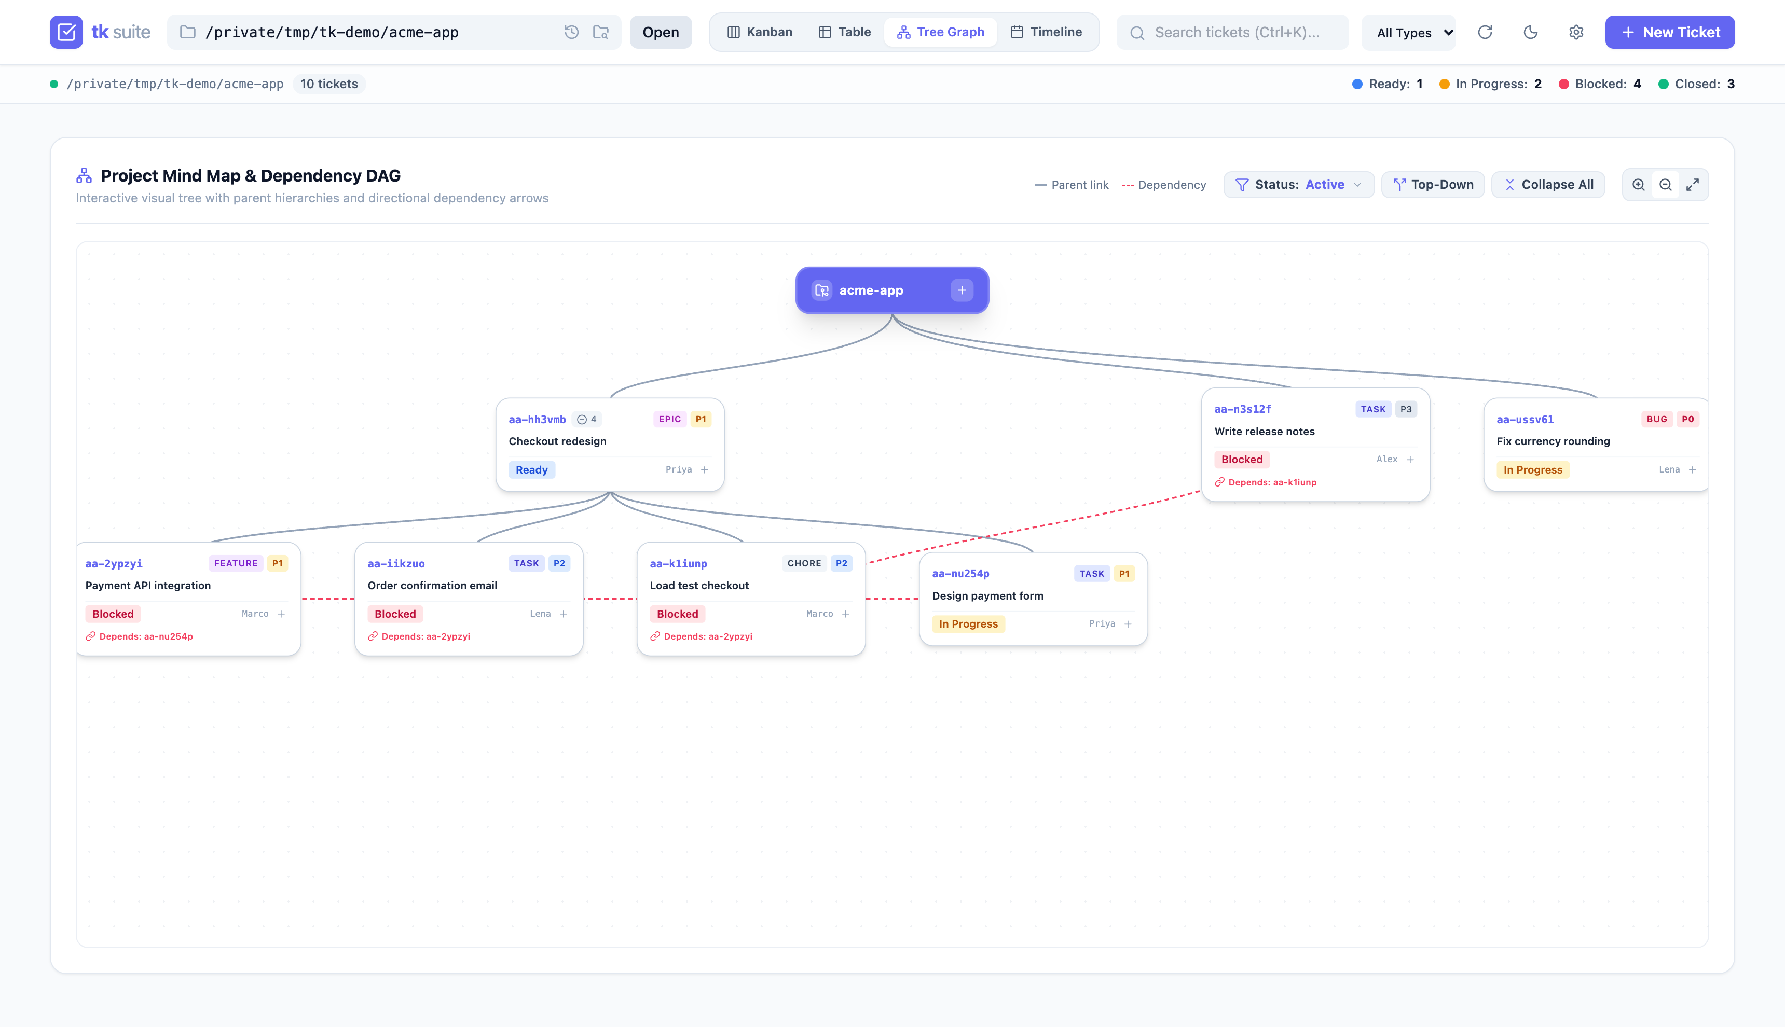Toggle dark mode moon icon
This screenshot has height=1027, width=1785.
[1530, 33]
